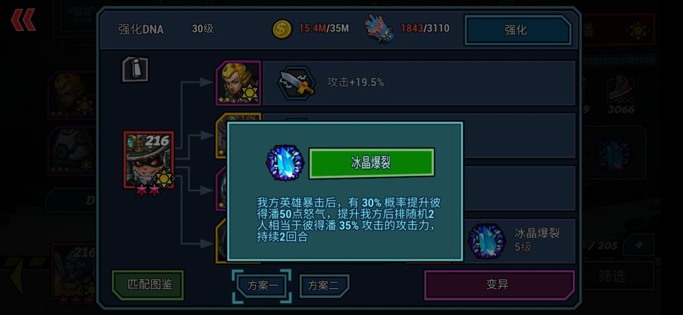Click the 15.4M/35M gold counter
The image size is (683, 315).
[x=324, y=28]
